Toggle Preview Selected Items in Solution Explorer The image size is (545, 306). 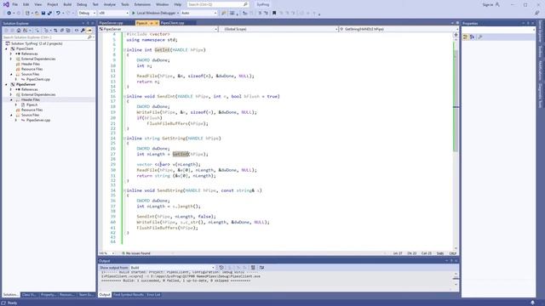tap(89, 31)
